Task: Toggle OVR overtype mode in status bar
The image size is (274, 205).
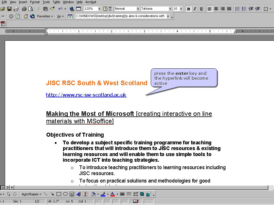Action: pos(124,201)
